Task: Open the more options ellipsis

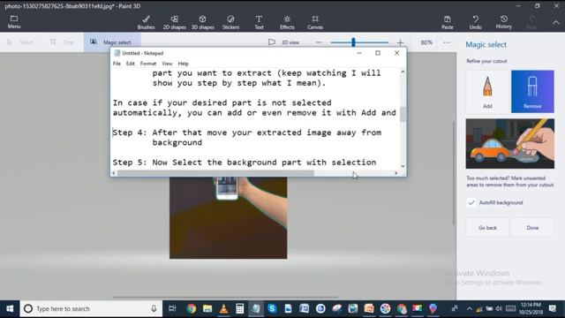Action: 447,42
